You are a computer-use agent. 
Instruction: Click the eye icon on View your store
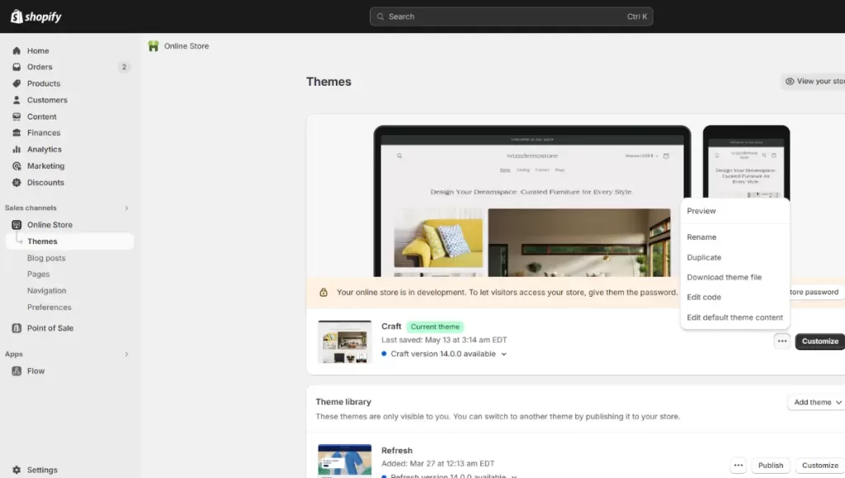click(790, 82)
